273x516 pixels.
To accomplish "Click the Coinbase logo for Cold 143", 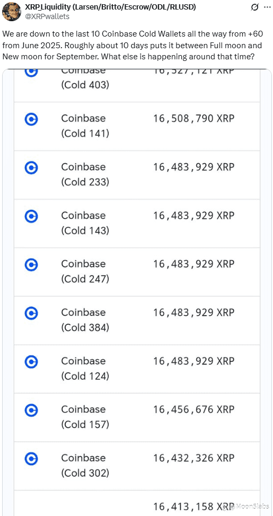I will [x=31, y=216].
